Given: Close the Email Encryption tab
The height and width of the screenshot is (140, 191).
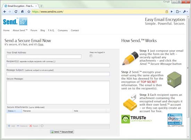Looking at the screenshot, I should (36, 6).
